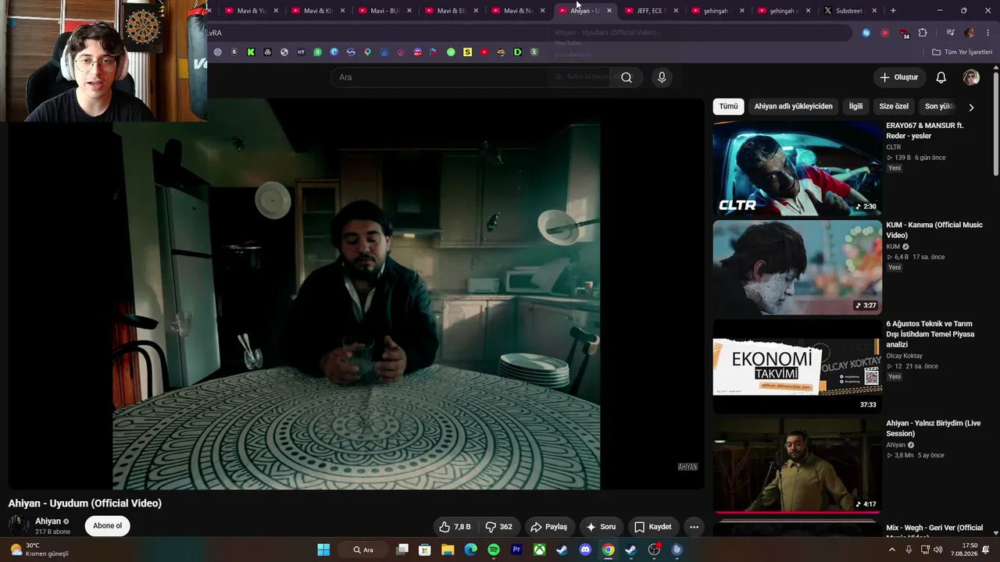The width and height of the screenshot is (1000, 562).
Task: Select the Size özel filter chip
Action: [x=894, y=106]
